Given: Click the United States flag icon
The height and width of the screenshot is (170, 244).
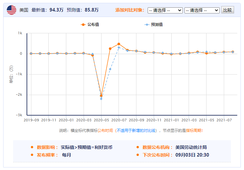Looking at the screenshot, I should pyautogui.click(x=12, y=10).
